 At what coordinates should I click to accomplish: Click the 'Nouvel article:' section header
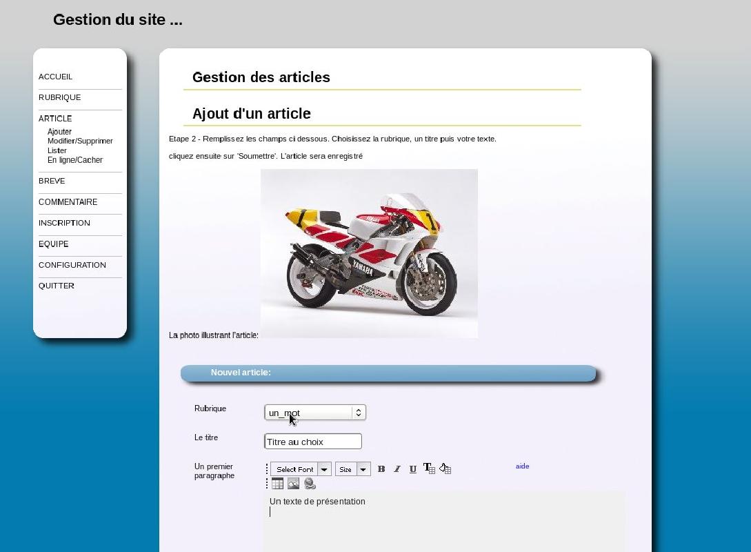pyautogui.click(x=388, y=373)
